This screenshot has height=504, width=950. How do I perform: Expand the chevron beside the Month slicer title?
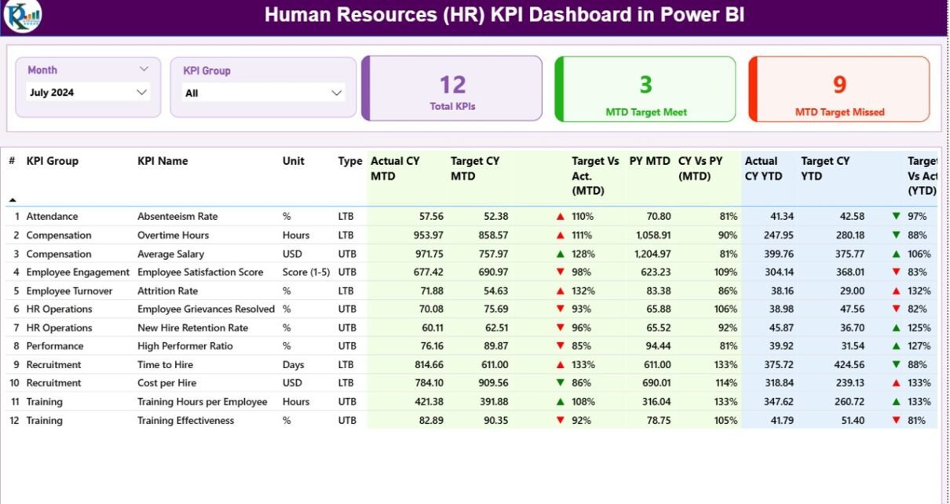(144, 70)
